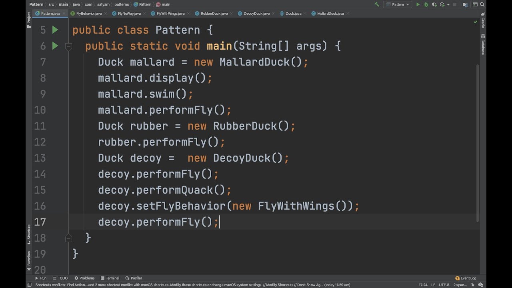Viewport: 512px width, 288px height.
Task: Open the Database tool window
Action: pyautogui.click(x=483, y=44)
